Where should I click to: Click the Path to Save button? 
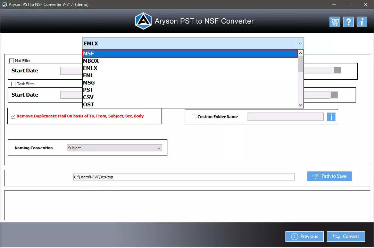pos(330,176)
